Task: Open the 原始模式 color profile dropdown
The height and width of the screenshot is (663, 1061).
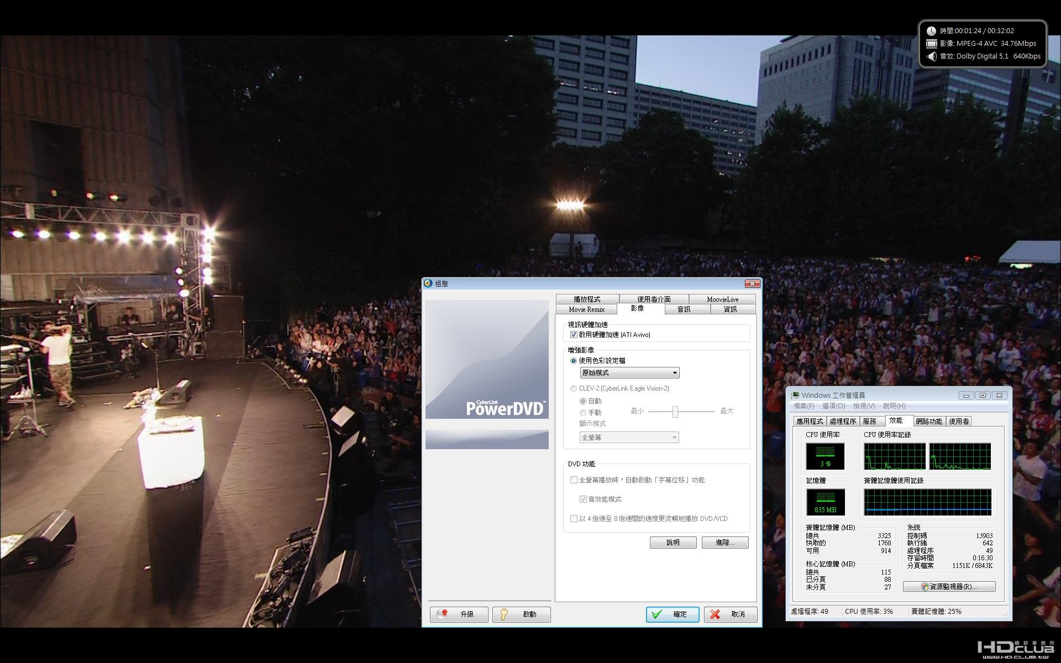Action: 629,373
